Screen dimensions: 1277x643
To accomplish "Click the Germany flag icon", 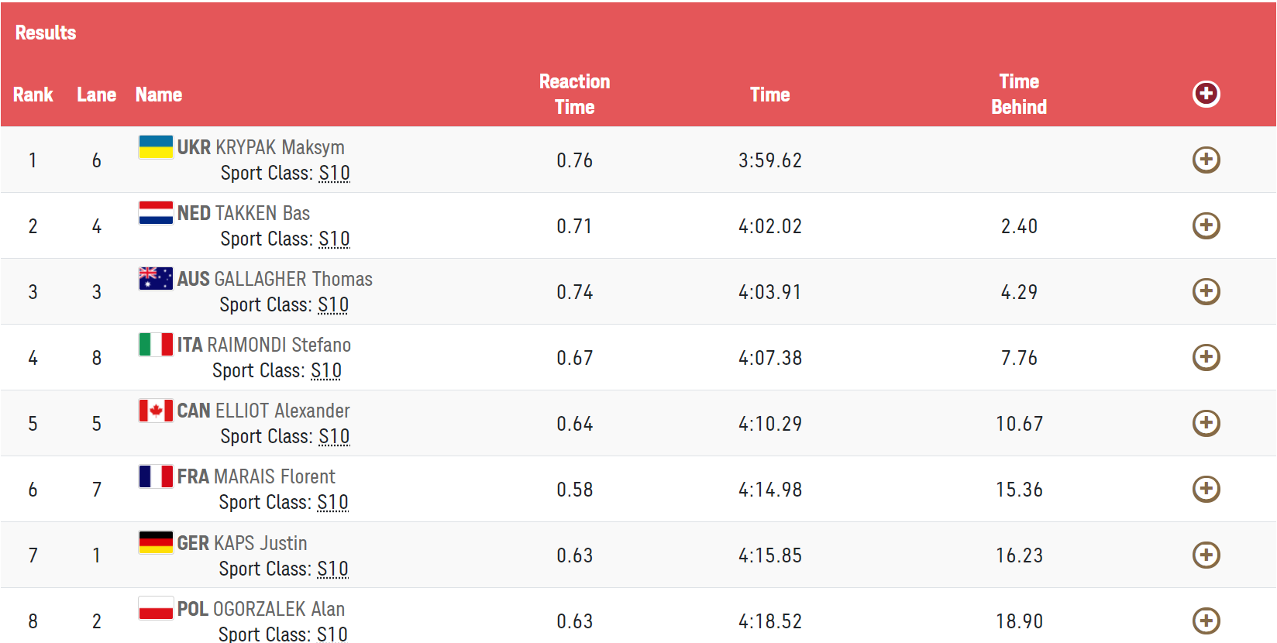I will [156, 542].
